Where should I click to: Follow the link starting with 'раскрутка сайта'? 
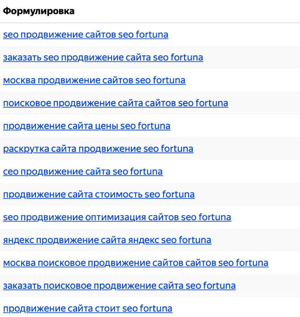[98, 149]
